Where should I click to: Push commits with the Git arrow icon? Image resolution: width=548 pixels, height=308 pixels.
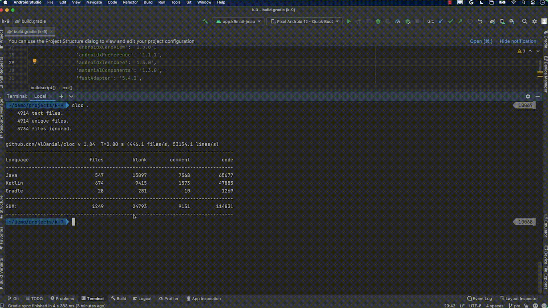460,21
